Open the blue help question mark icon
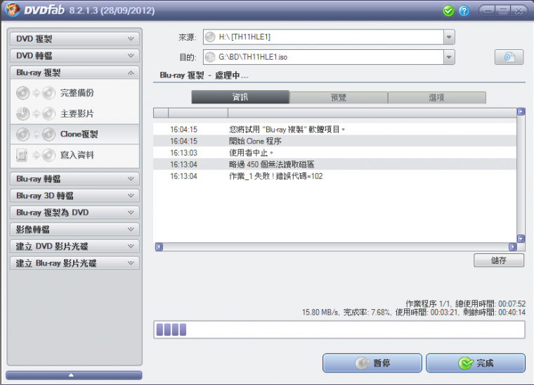The width and height of the screenshot is (534, 385). pos(464,11)
